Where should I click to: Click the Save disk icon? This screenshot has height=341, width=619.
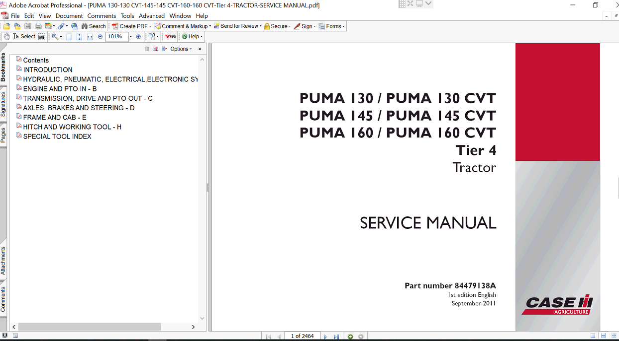coord(28,26)
